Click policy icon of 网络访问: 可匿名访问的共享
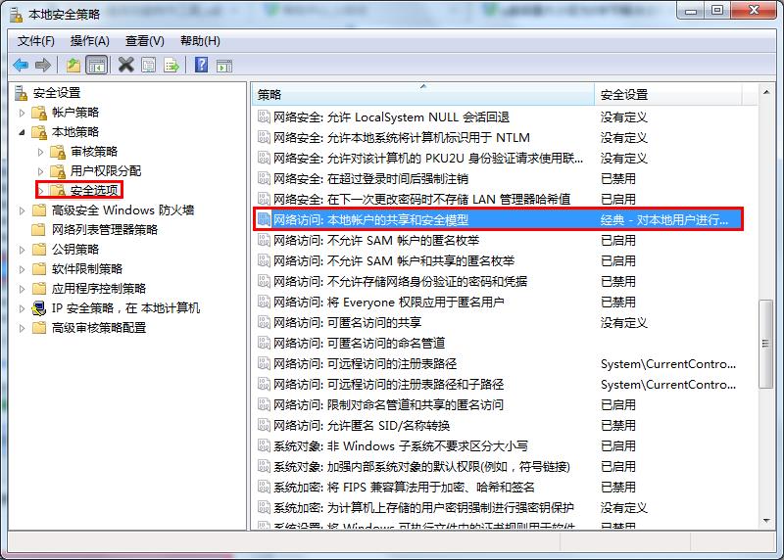Image resolution: width=784 pixels, height=560 pixels. coord(264,322)
